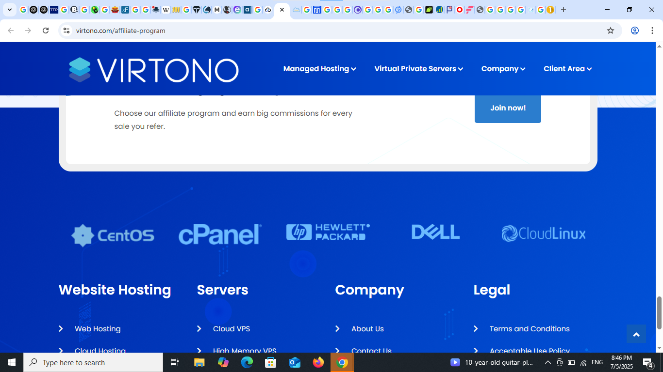Open the tab search dropdown arrow
The height and width of the screenshot is (372, 663).
[x=9, y=10]
